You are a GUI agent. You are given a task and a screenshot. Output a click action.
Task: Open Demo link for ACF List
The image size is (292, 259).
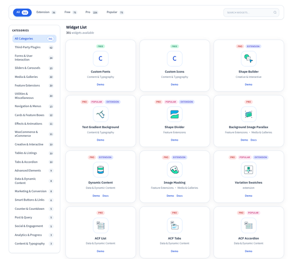(x=101, y=251)
